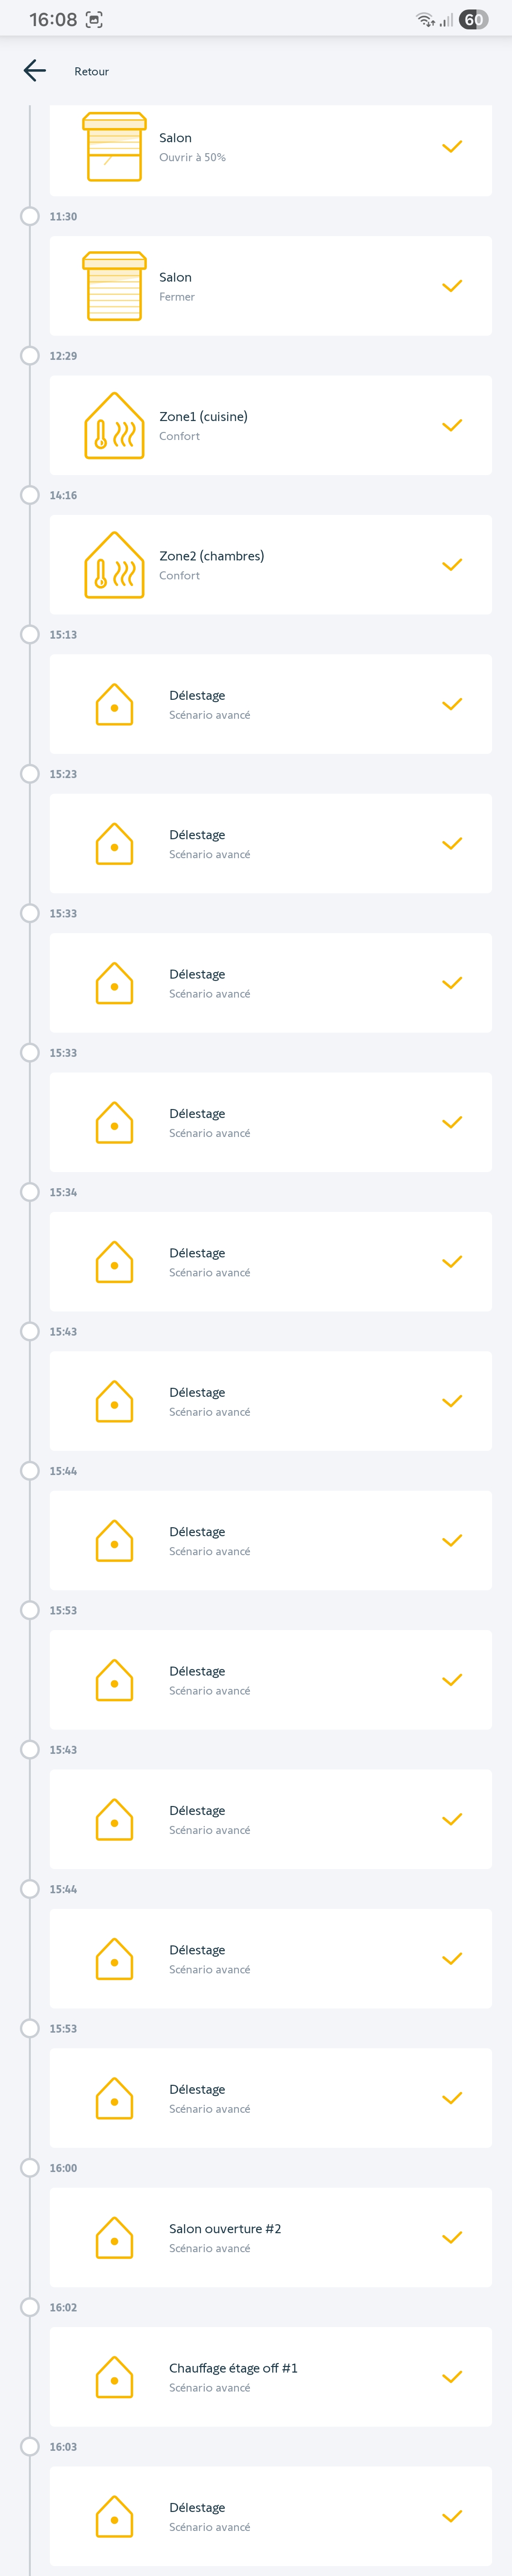Tap the Zone2 (chambres) heating house icon
Viewport: 512px width, 2576px height.
(114, 565)
